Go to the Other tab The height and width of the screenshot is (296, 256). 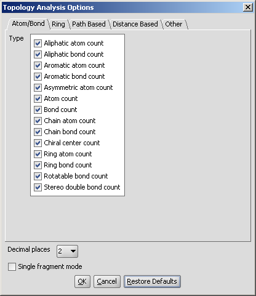pyautogui.click(x=174, y=24)
